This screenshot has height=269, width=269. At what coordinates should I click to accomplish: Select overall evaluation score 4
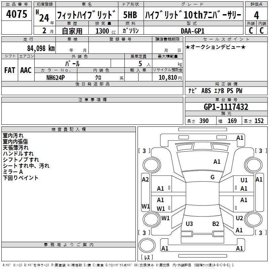(x=256, y=15)
